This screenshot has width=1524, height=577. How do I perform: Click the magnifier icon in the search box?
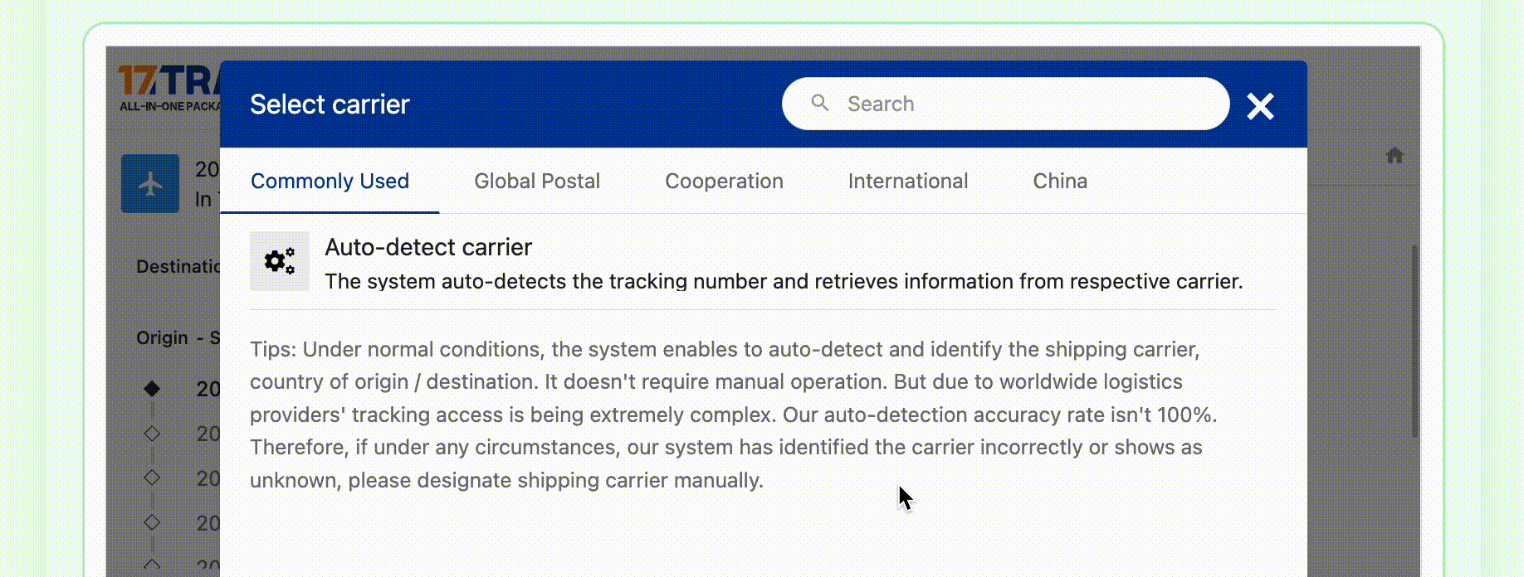819,103
